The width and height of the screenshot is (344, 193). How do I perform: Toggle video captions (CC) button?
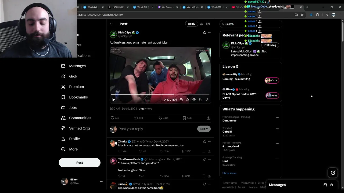click(181, 100)
